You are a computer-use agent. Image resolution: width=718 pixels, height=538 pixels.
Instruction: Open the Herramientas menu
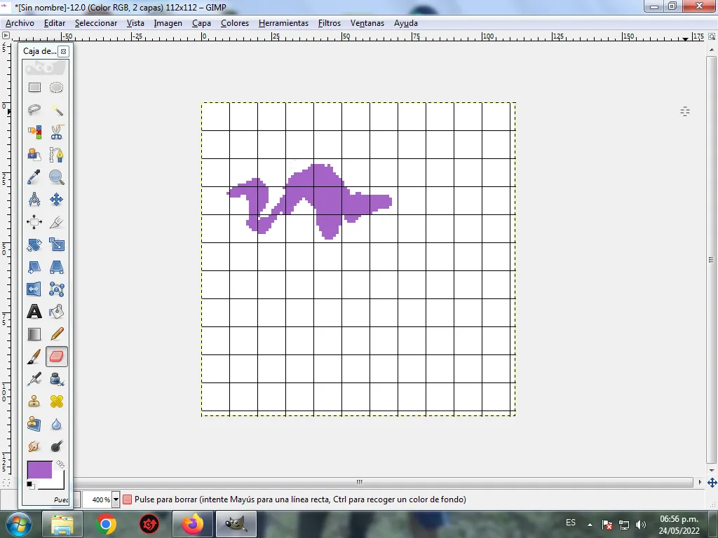tap(283, 23)
